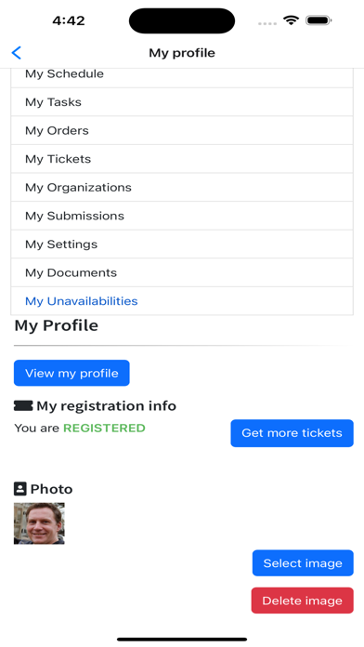Click the red Delete image button
This screenshot has width=364, height=647.
click(x=302, y=601)
